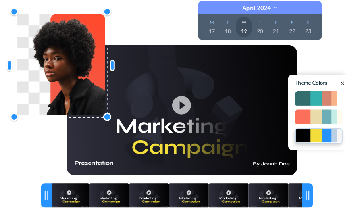This screenshot has width=362, height=219.
Task: Click the 'By Jonnh Doe' text
Action: 271,164
